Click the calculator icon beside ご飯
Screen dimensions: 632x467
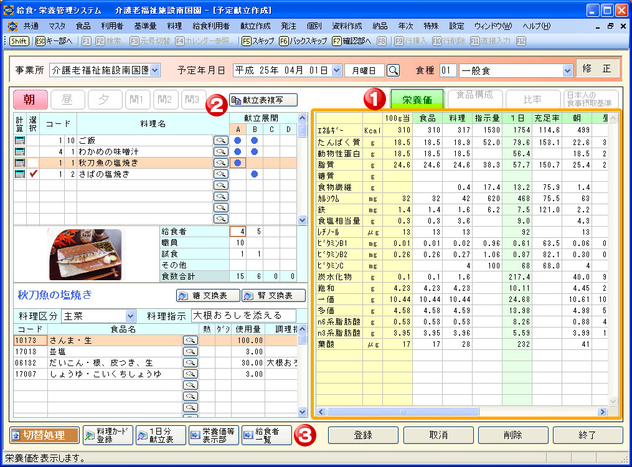[x=19, y=141]
